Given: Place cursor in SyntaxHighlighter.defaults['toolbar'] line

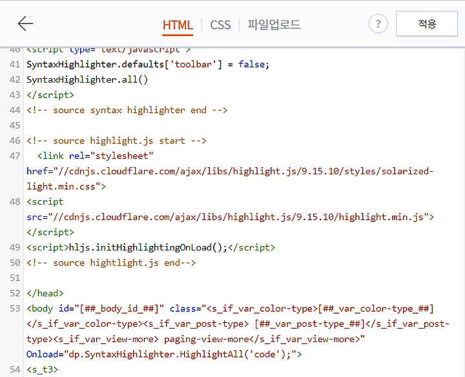Looking at the screenshot, I should (x=148, y=65).
